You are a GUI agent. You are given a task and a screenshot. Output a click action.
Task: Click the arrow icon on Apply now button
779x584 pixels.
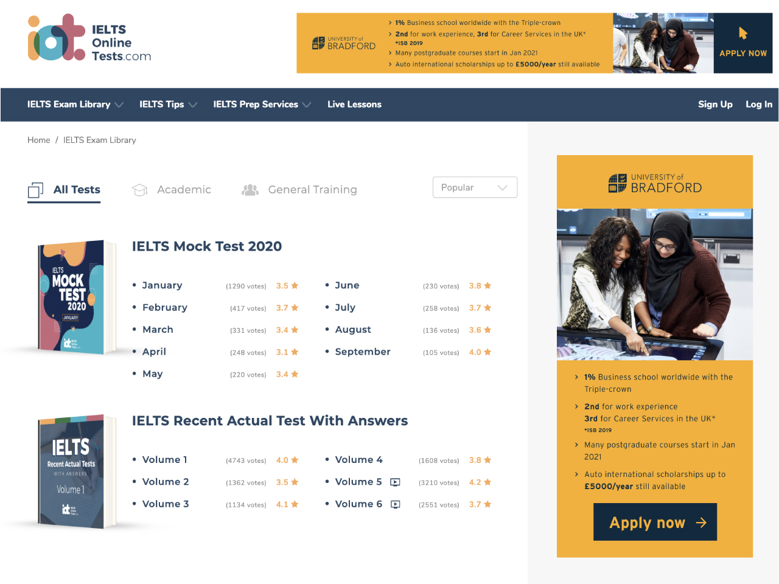click(x=701, y=523)
